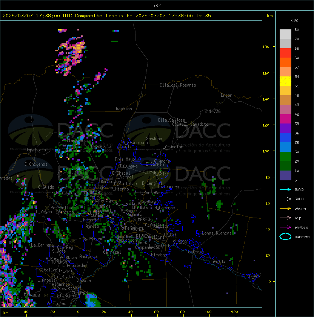Click the slate 5-10 dBZ swatch

(285, 175)
